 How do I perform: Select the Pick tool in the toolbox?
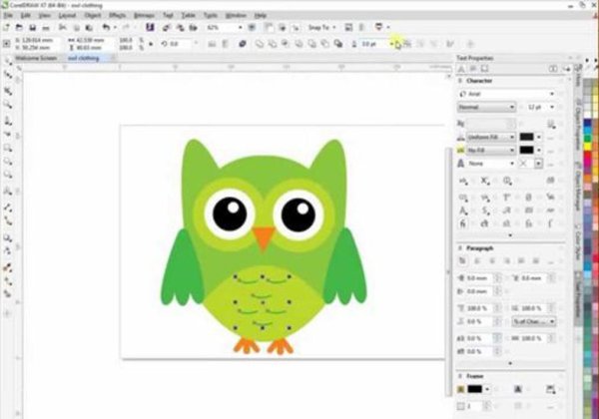pyautogui.click(x=8, y=61)
